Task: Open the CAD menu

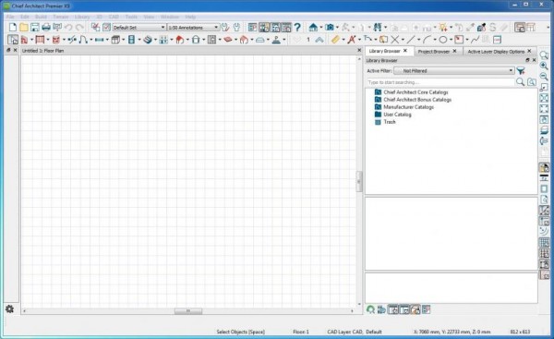Action: pos(114,17)
